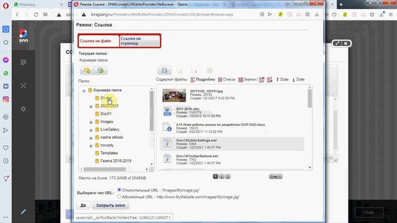Click Закрыть окно button

pyautogui.click(x=110, y=205)
